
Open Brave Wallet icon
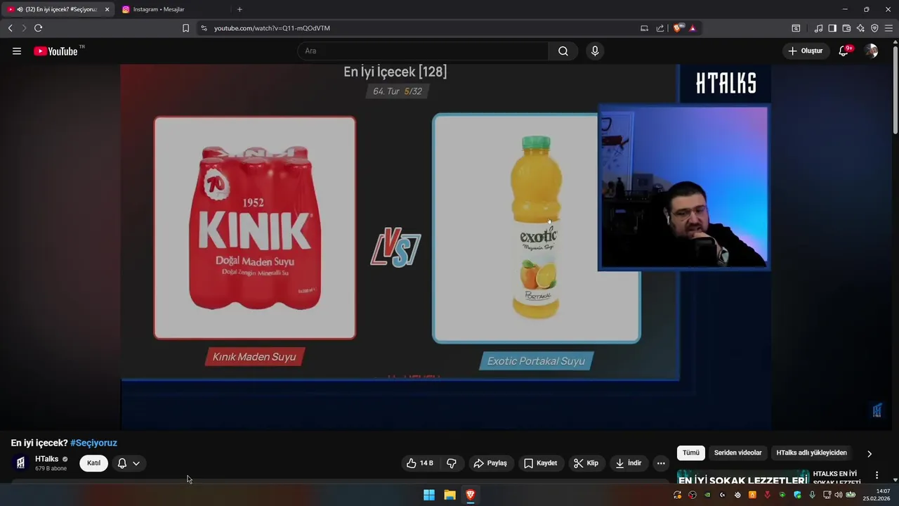point(846,28)
